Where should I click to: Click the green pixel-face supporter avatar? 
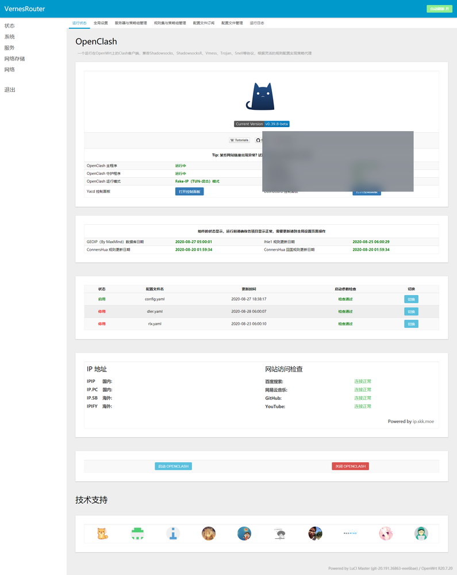pyautogui.click(x=137, y=533)
